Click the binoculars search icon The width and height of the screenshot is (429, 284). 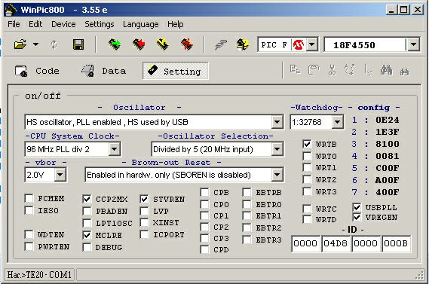tap(386, 70)
